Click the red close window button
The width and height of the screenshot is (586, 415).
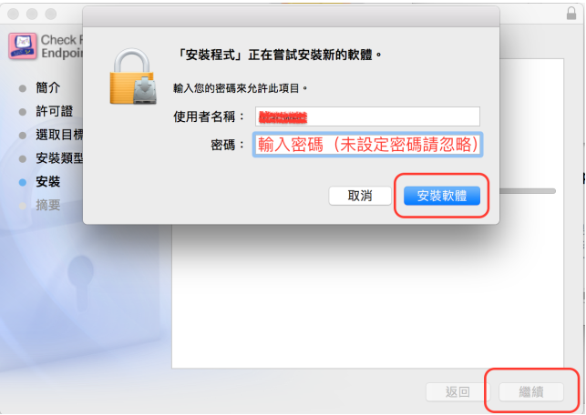[13, 15]
